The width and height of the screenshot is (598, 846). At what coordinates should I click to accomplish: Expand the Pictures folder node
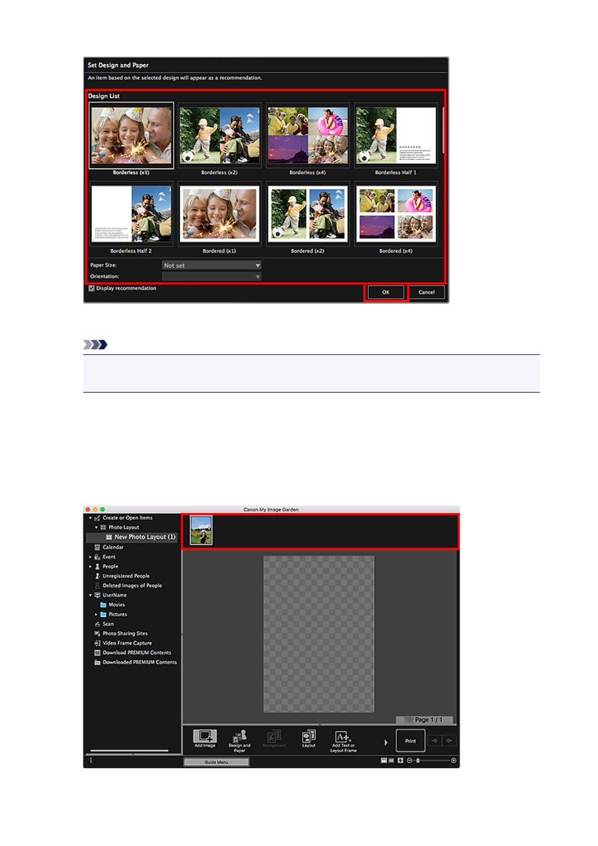(x=97, y=615)
